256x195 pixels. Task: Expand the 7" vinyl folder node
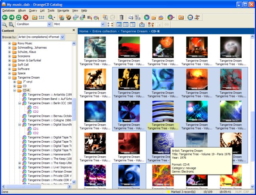coord(14,82)
